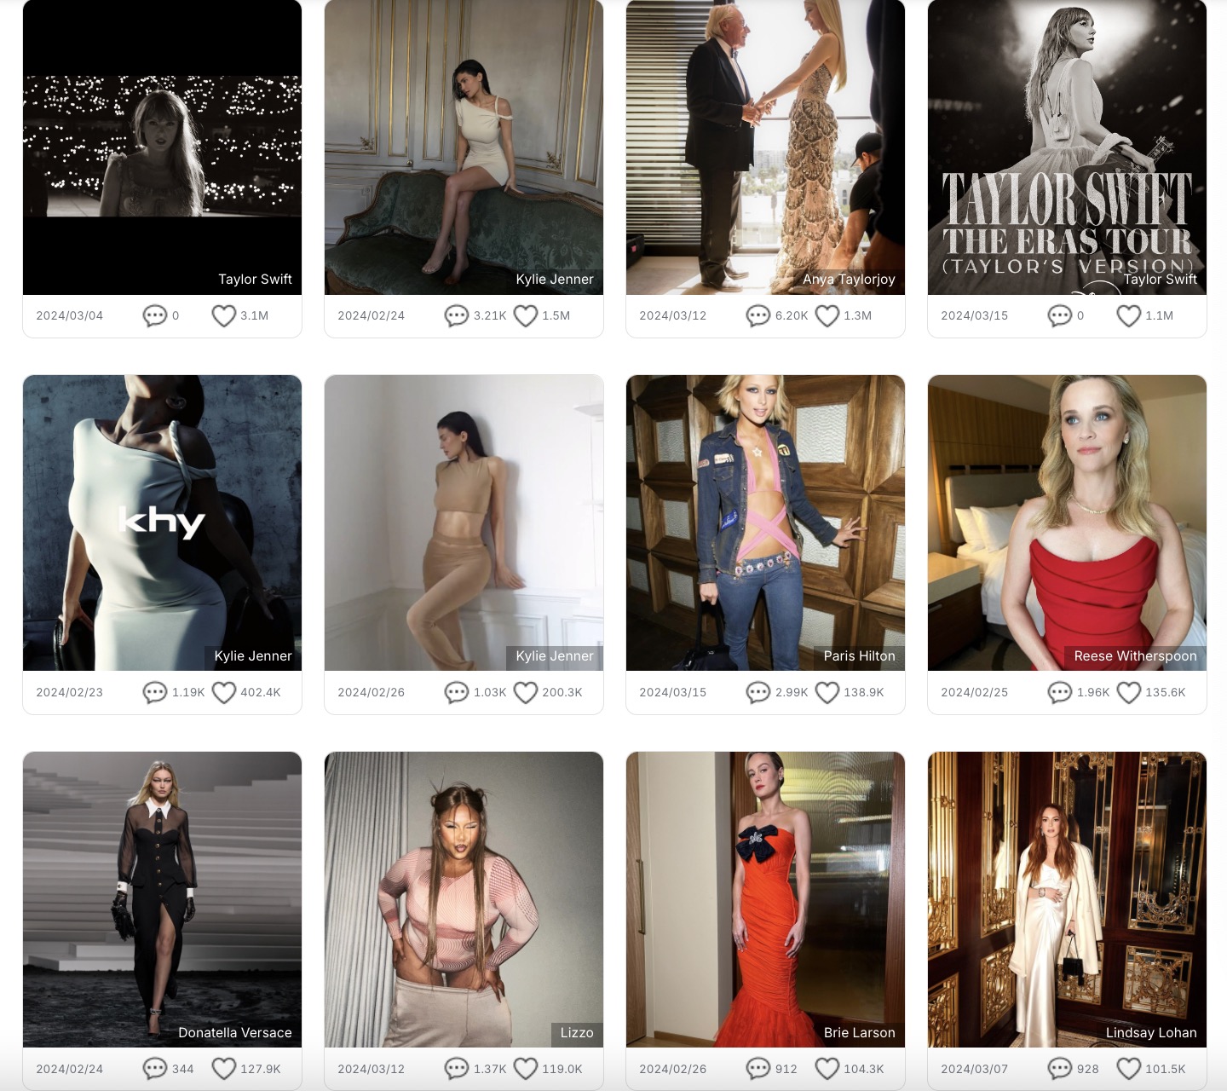Click the heart icon on the Paris Hilton card
Image resolution: width=1227 pixels, height=1091 pixels.
pyautogui.click(x=827, y=693)
